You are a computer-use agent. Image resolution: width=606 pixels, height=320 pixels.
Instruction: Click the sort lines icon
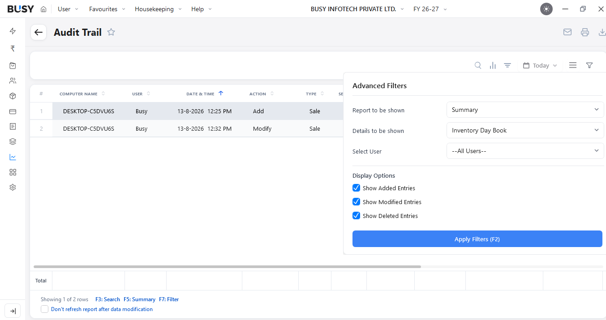tap(507, 65)
